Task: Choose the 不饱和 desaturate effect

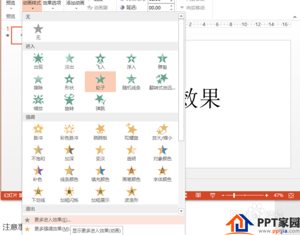Action: click(x=38, y=152)
